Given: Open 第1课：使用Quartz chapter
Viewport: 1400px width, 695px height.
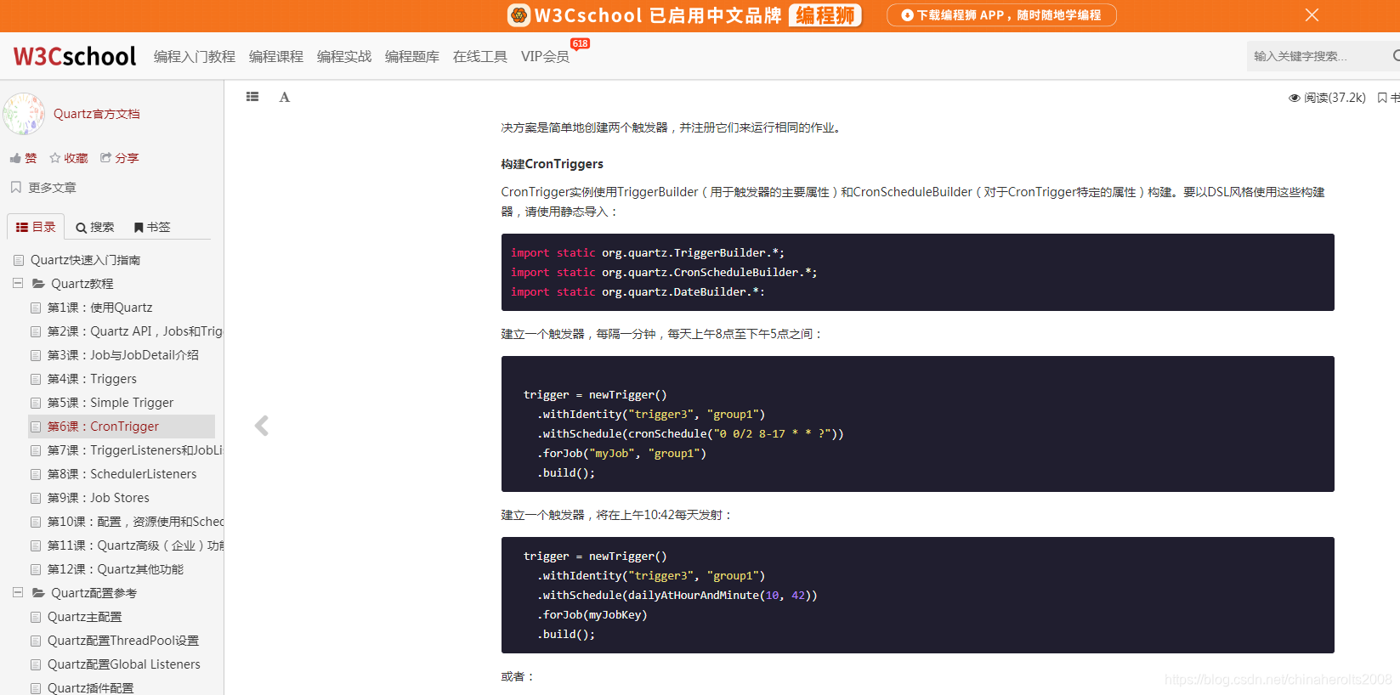Looking at the screenshot, I should tap(100, 308).
